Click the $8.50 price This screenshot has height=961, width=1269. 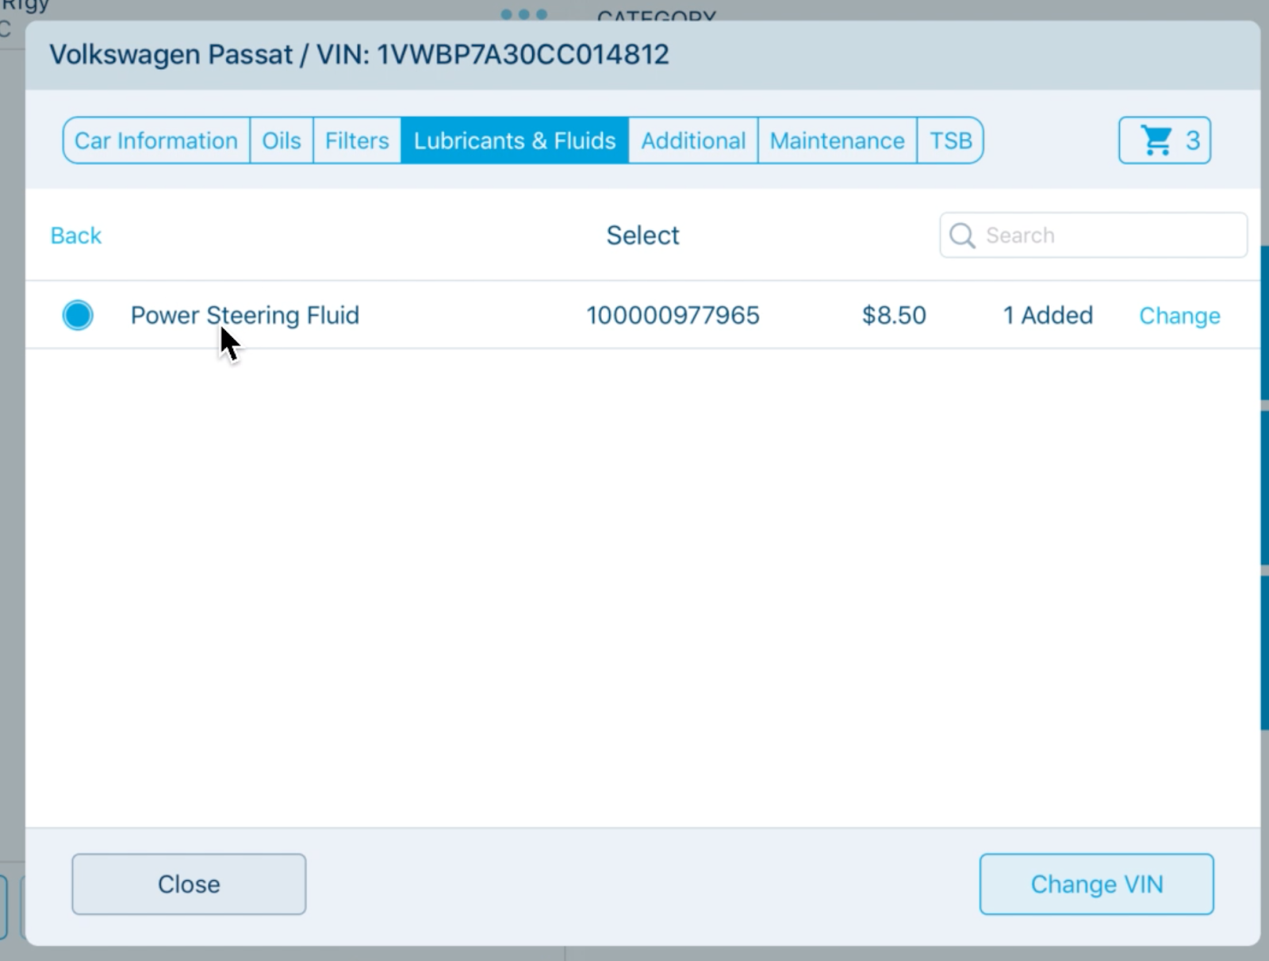click(894, 315)
